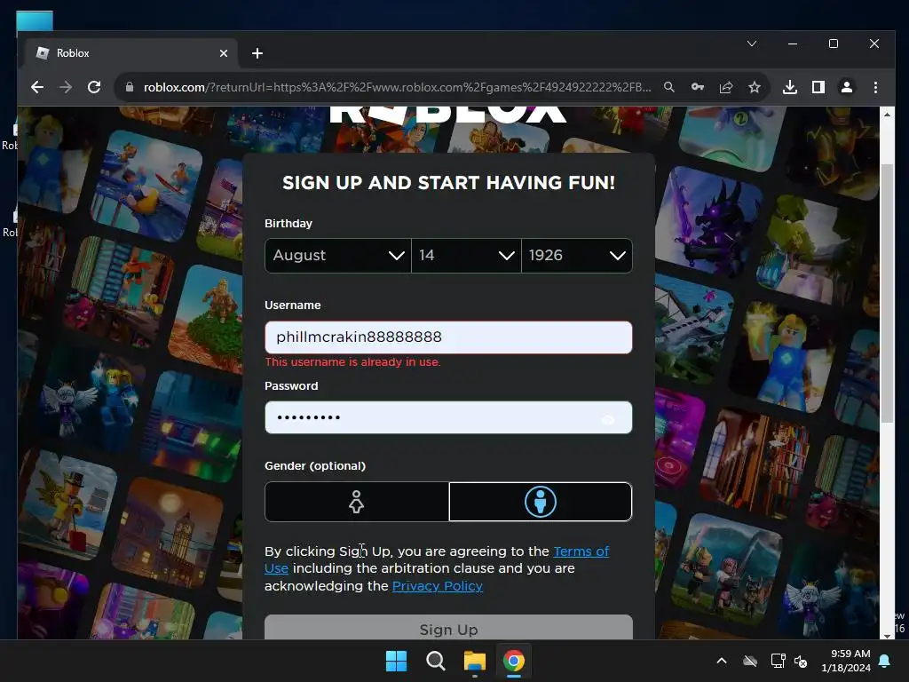The image size is (909, 682).
Task: Open saved passwords key icon
Action: click(698, 87)
